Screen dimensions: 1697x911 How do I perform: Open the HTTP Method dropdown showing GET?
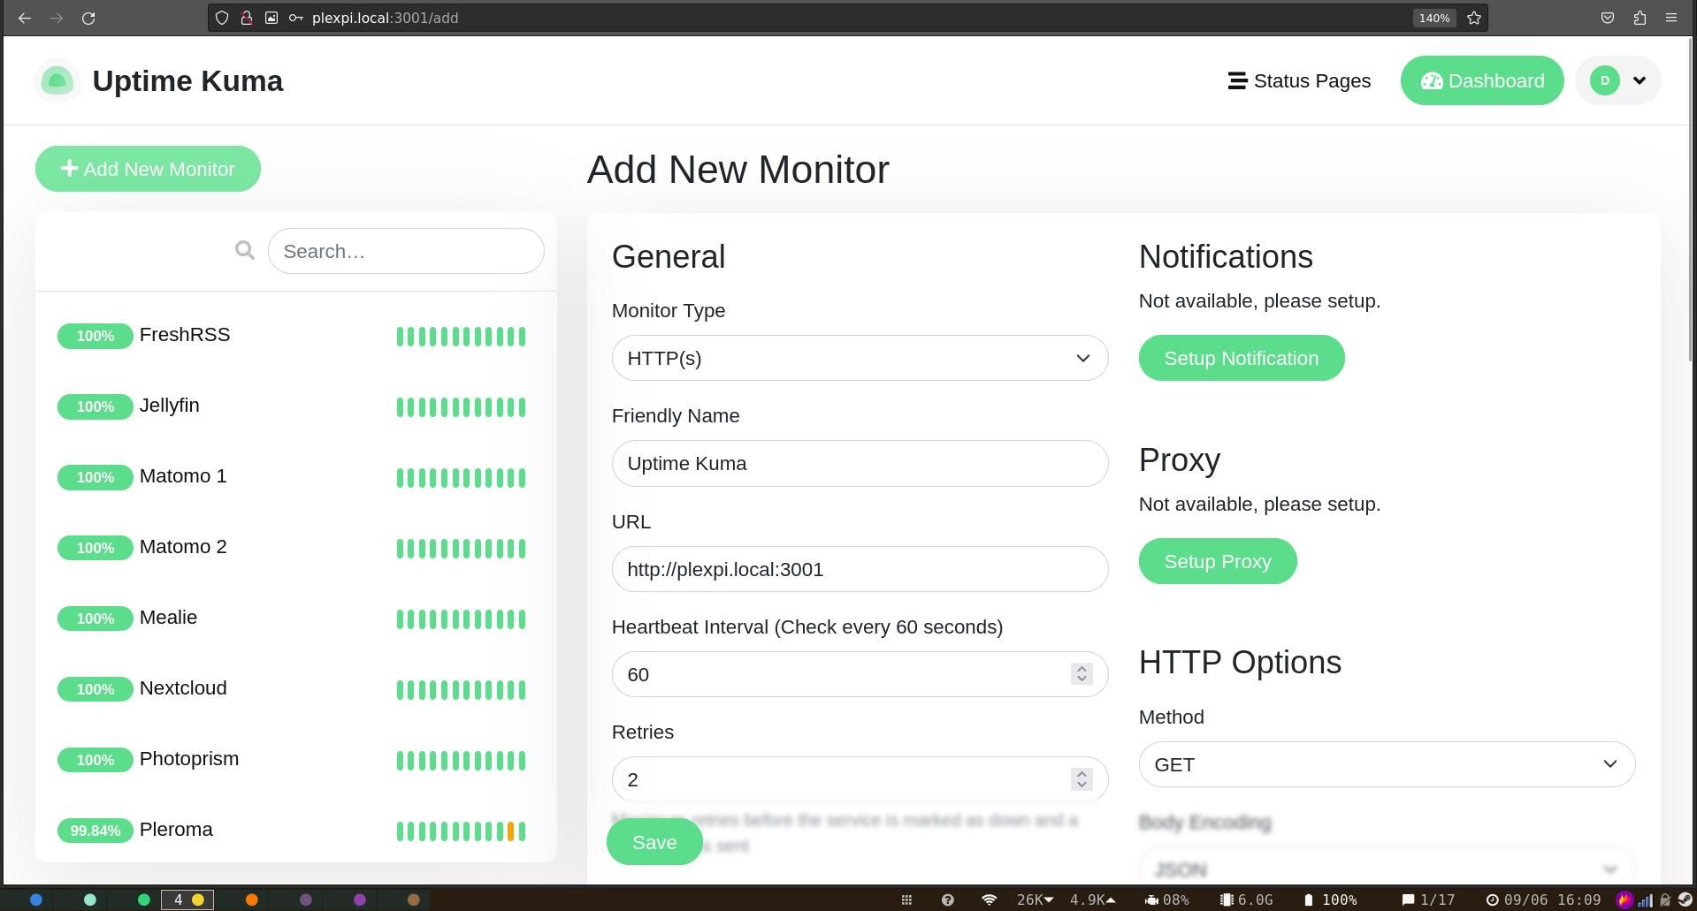click(1387, 764)
